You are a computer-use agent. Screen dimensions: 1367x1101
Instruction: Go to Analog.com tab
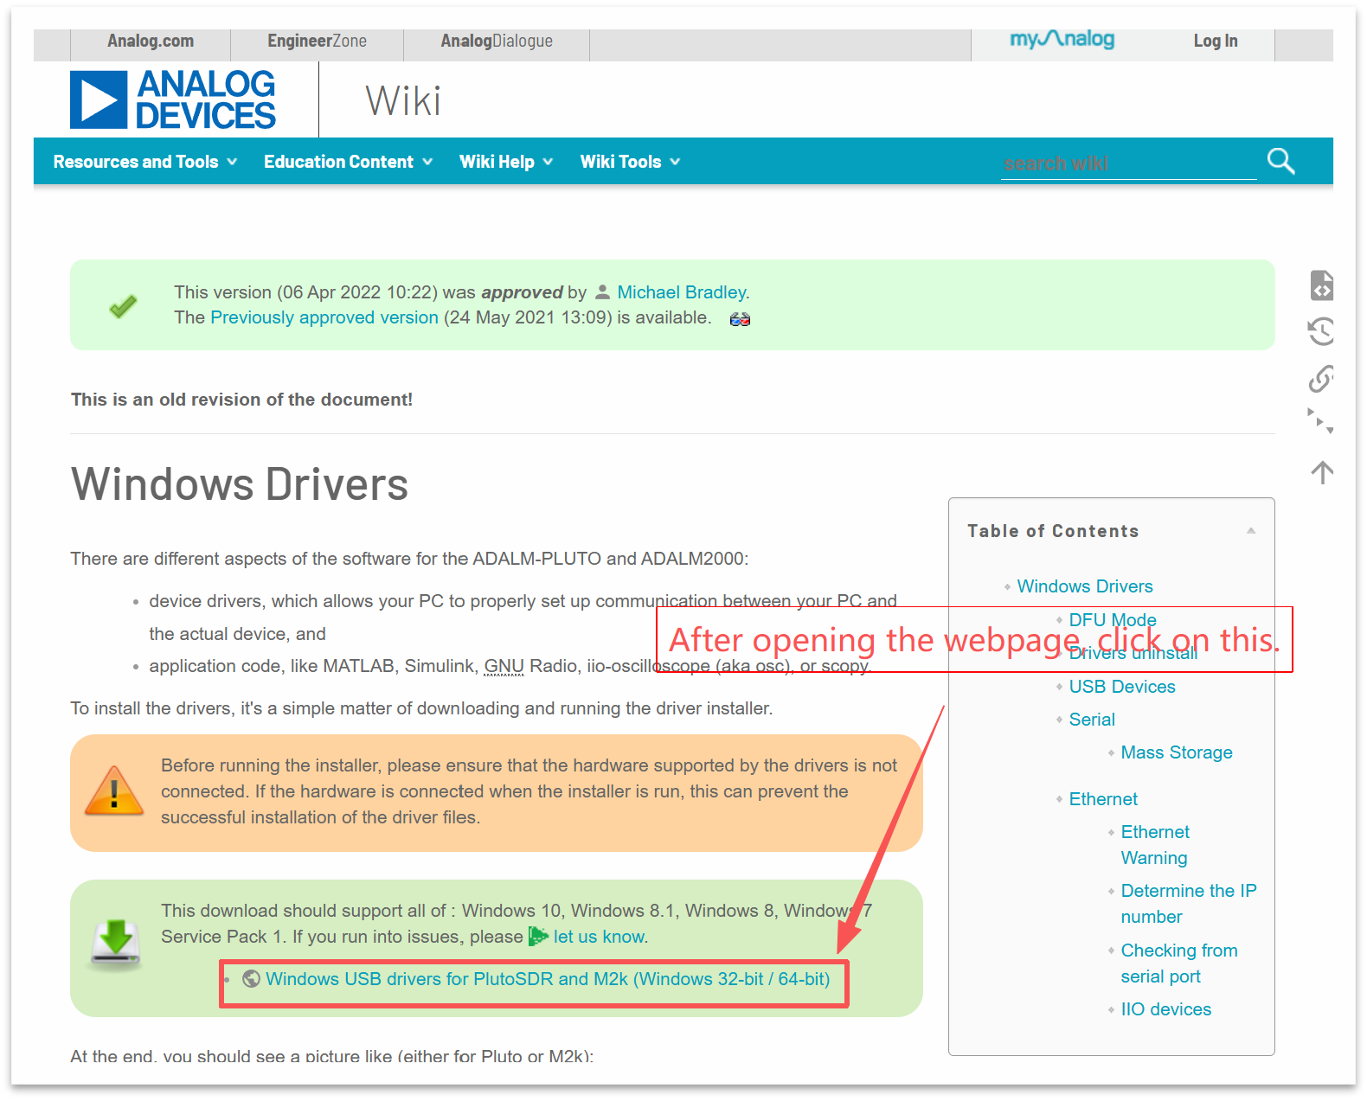point(151,41)
